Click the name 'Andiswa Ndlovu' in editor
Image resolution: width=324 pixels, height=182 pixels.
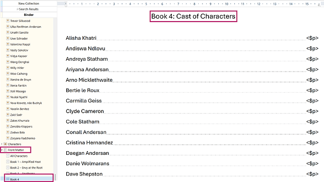tap(85, 49)
